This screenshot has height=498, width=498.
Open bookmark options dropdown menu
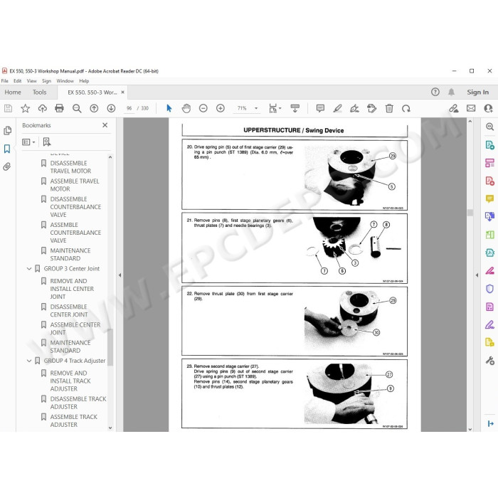(28, 142)
